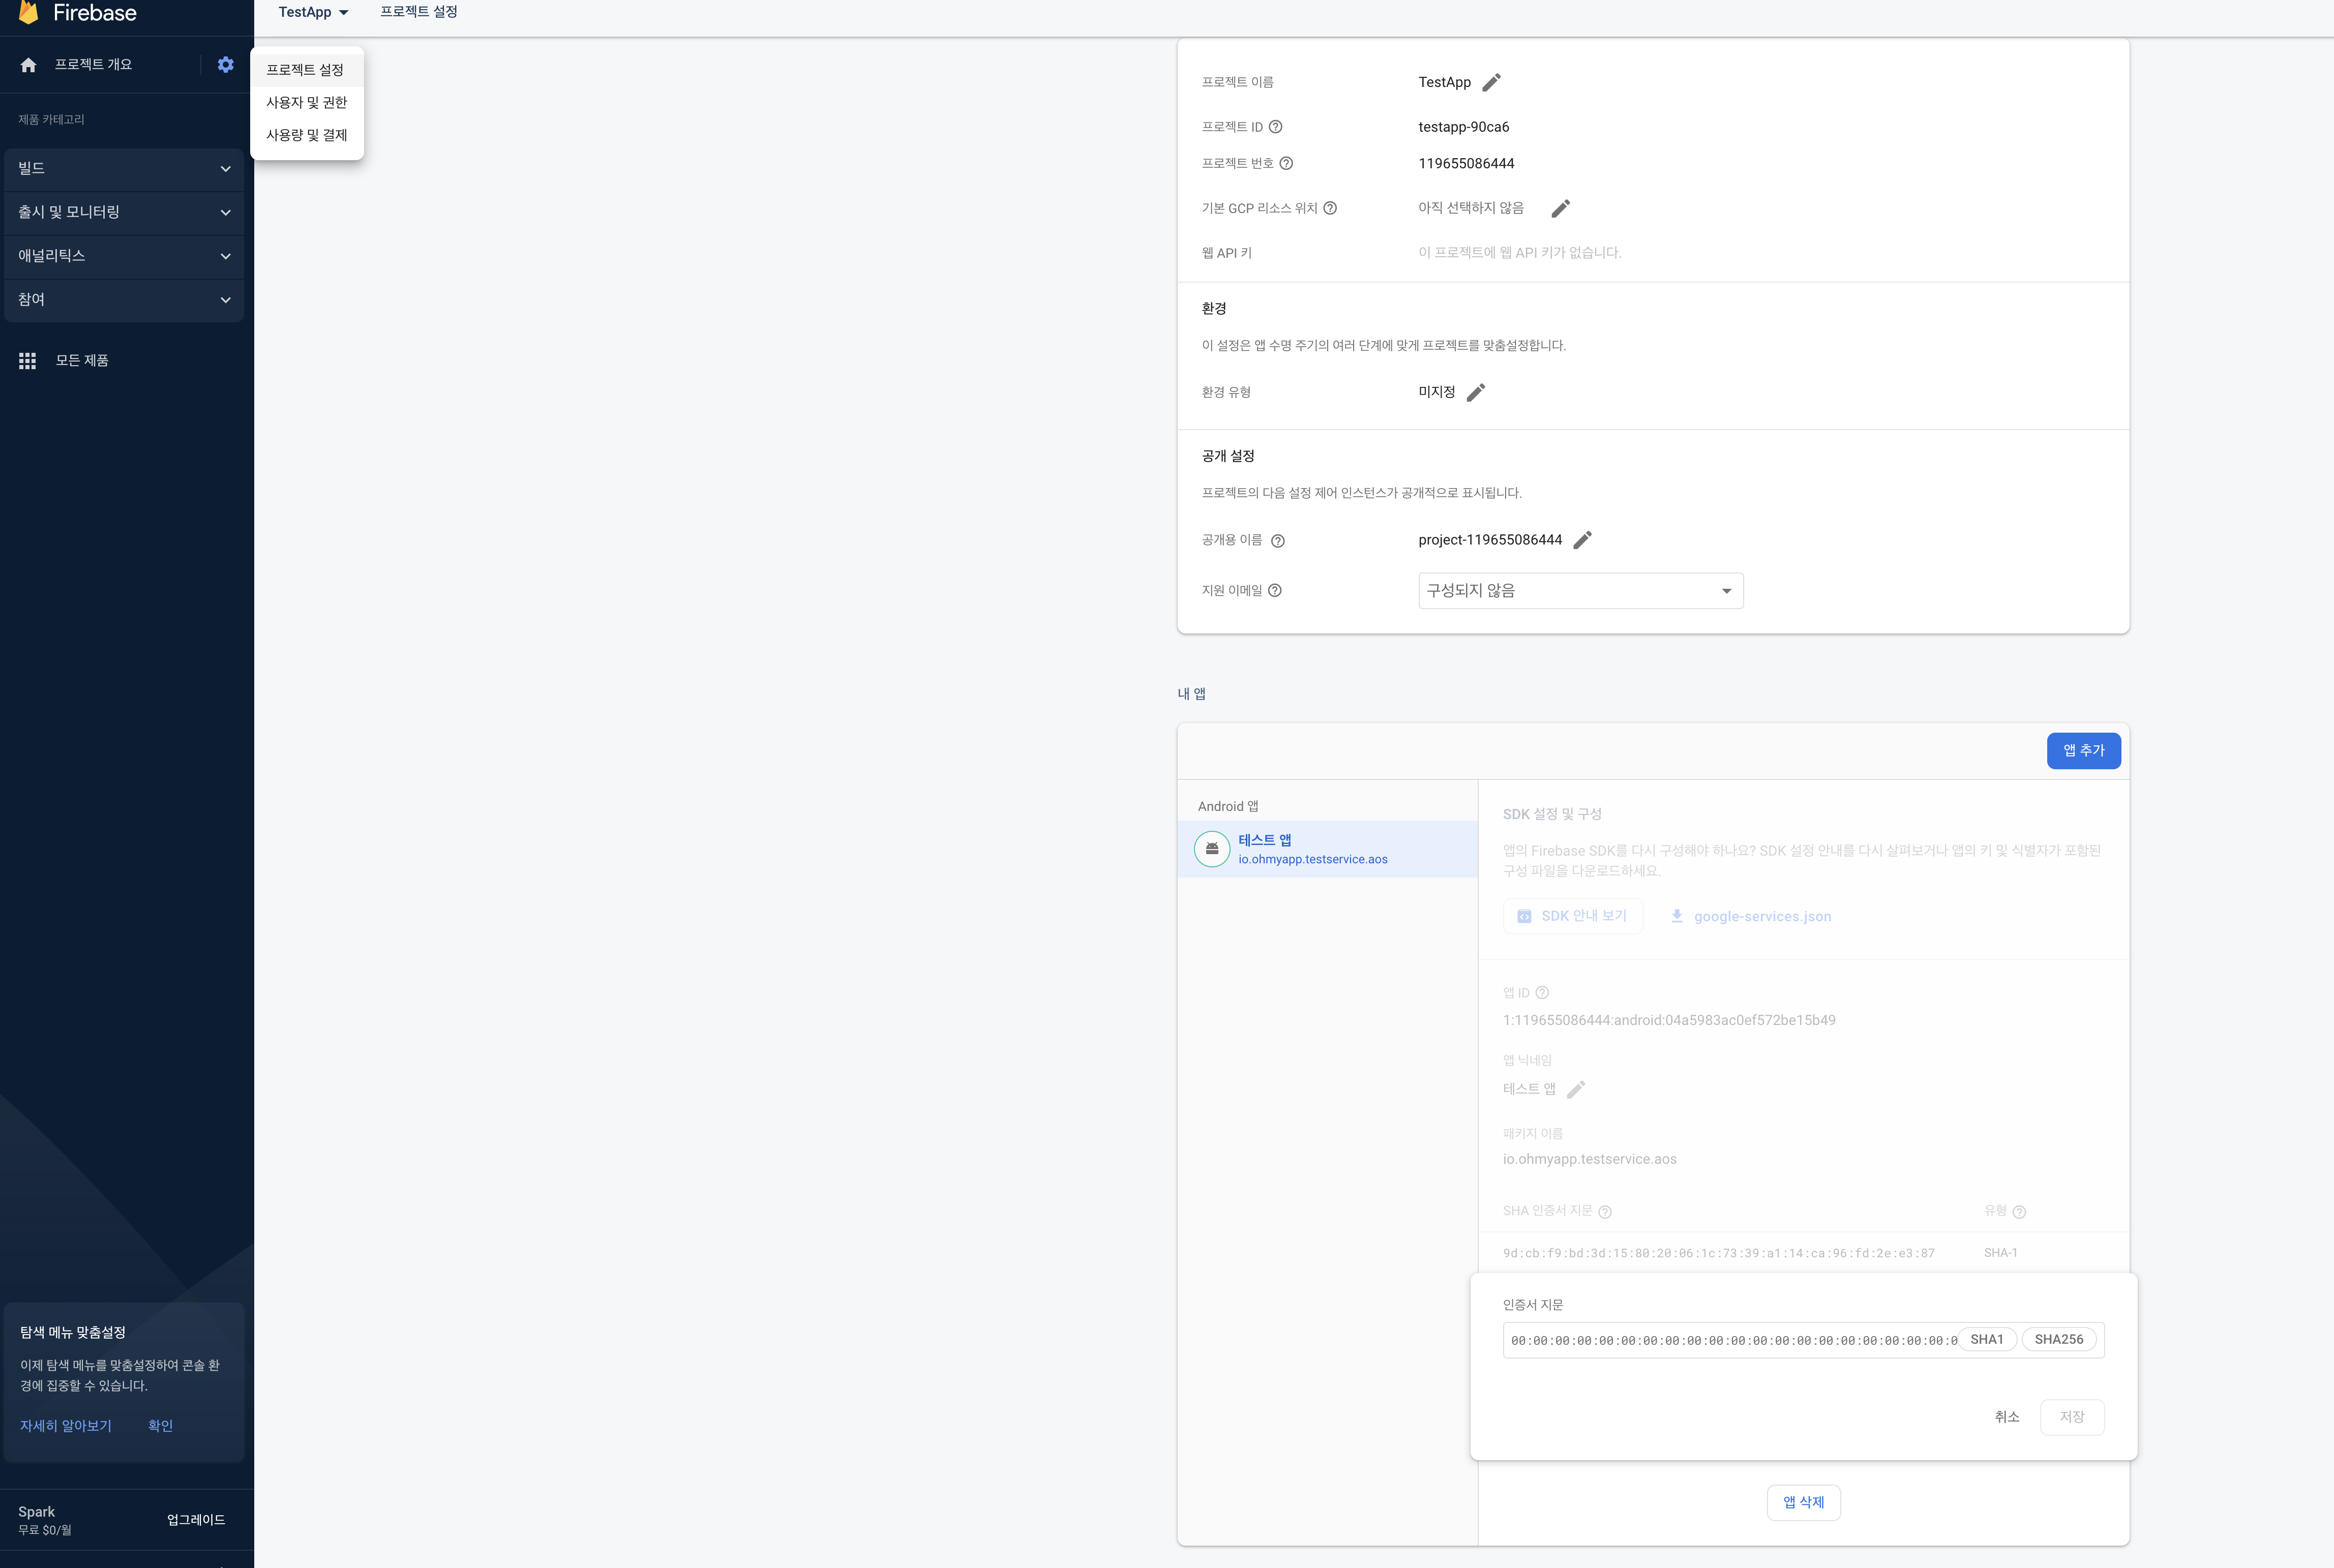Open 모든 제품 grid icon

pos(28,361)
